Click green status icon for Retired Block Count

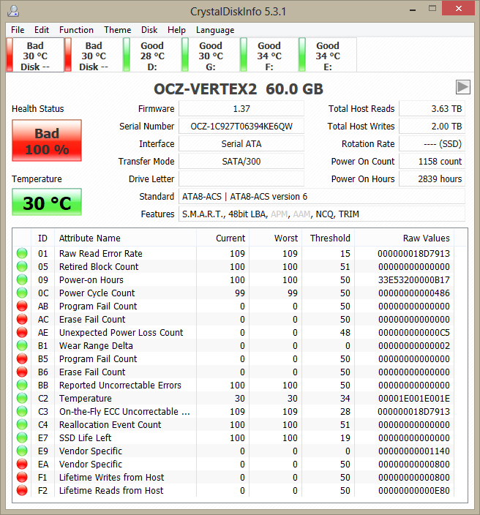(22, 266)
